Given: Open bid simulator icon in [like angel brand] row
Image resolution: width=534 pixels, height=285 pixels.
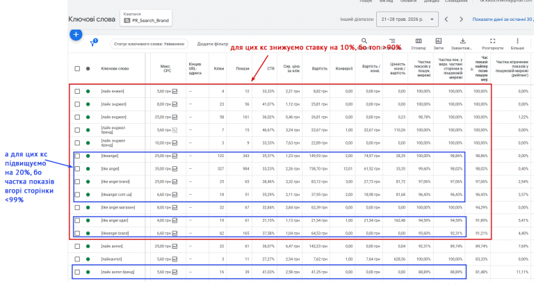Looking at the screenshot, I should (x=175, y=182).
